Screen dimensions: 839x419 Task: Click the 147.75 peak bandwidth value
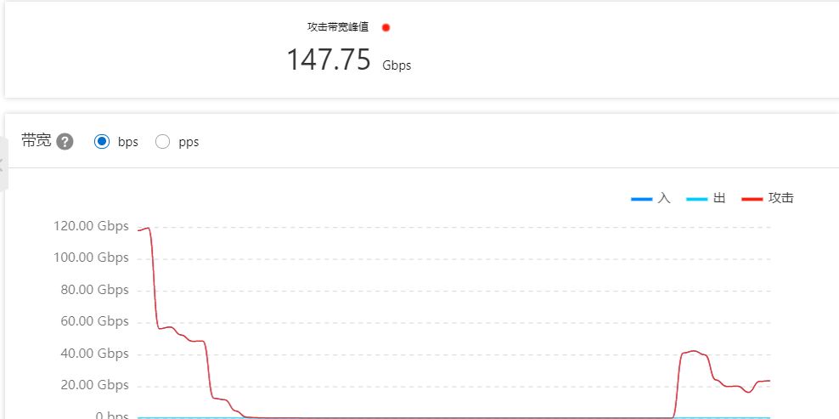point(329,59)
